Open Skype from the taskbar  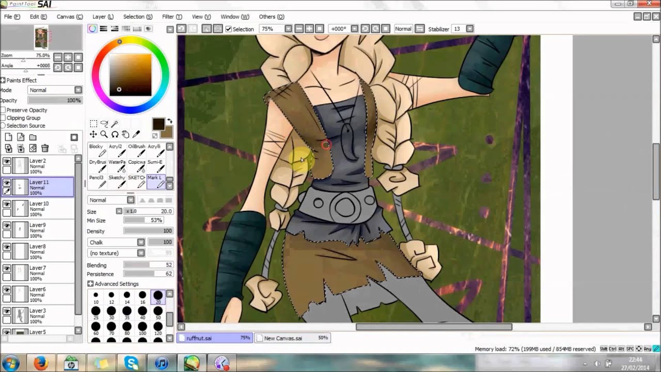point(131,363)
